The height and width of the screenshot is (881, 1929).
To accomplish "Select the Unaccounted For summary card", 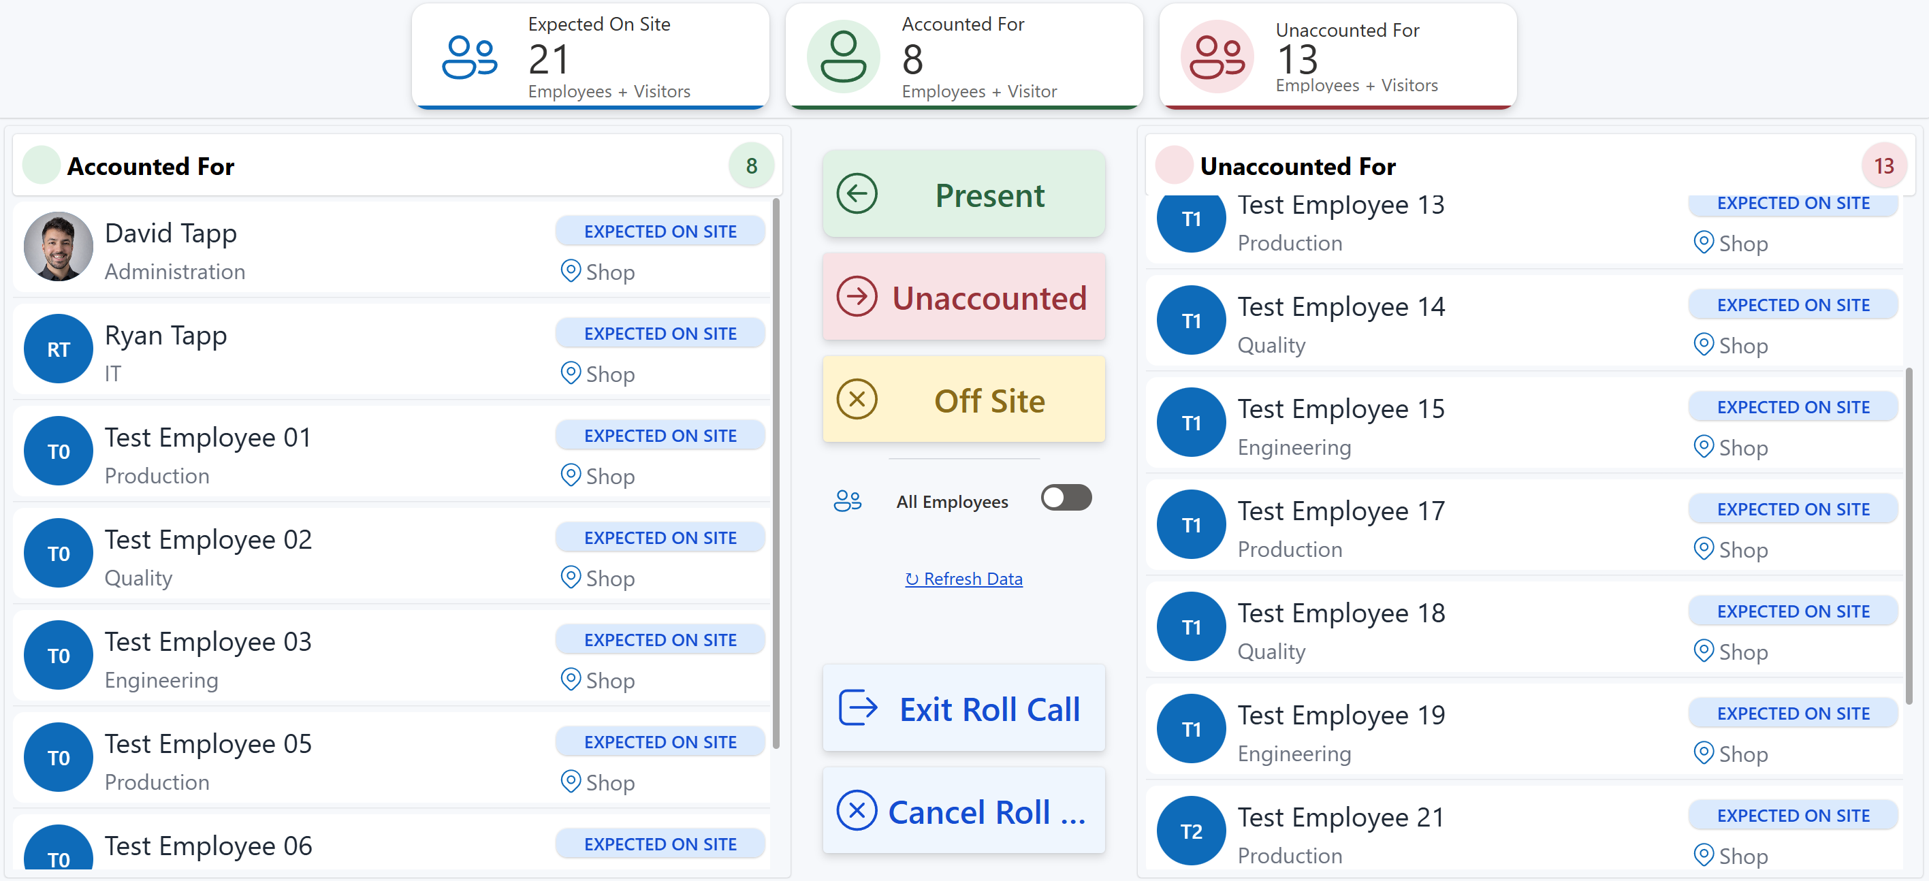I will tap(1337, 56).
